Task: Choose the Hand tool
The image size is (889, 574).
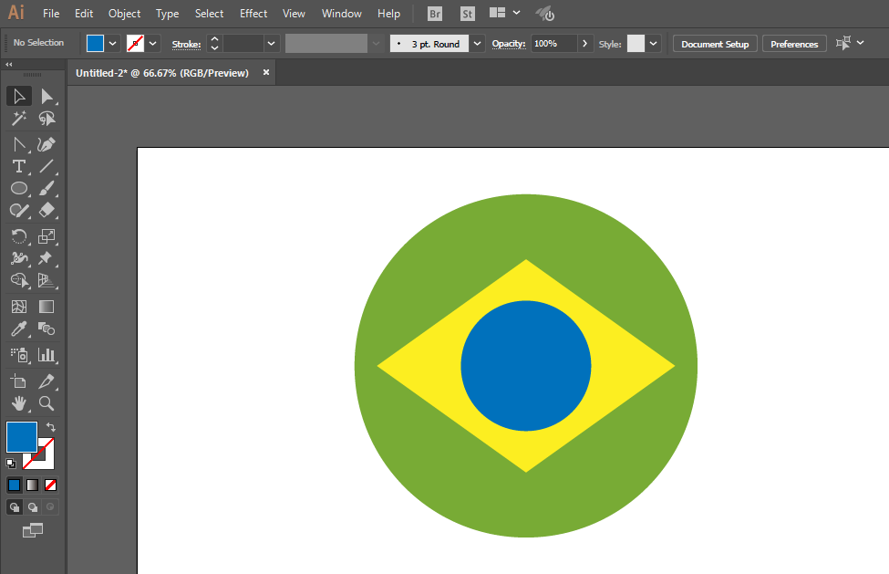Action: tap(19, 403)
